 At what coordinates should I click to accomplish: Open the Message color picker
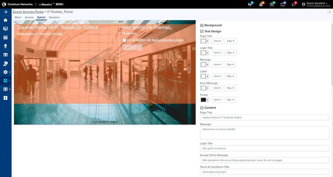tap(204, 64)
